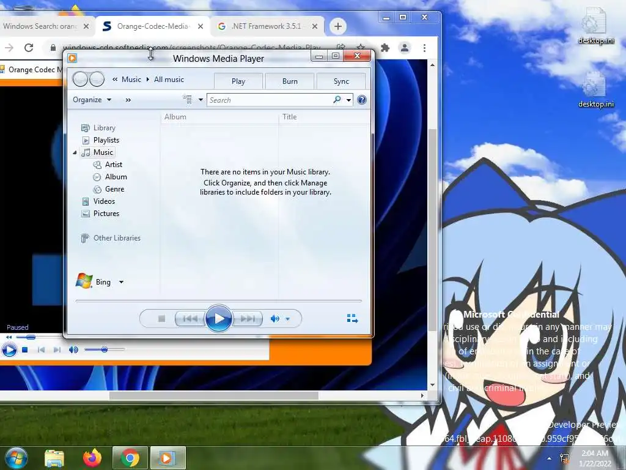Open the Play tab
This screenshot has height=470, width=626.
click(x=238, y=81)
